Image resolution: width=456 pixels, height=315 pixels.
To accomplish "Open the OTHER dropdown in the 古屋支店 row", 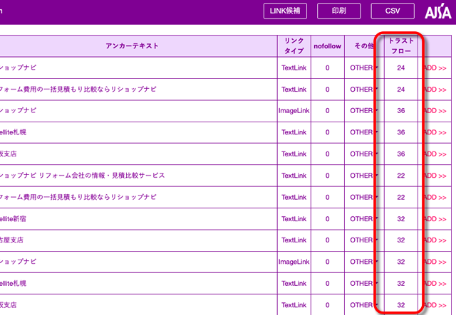I will (x=364, y=240).
